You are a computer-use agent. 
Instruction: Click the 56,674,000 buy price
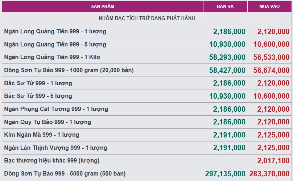(271, 70)
